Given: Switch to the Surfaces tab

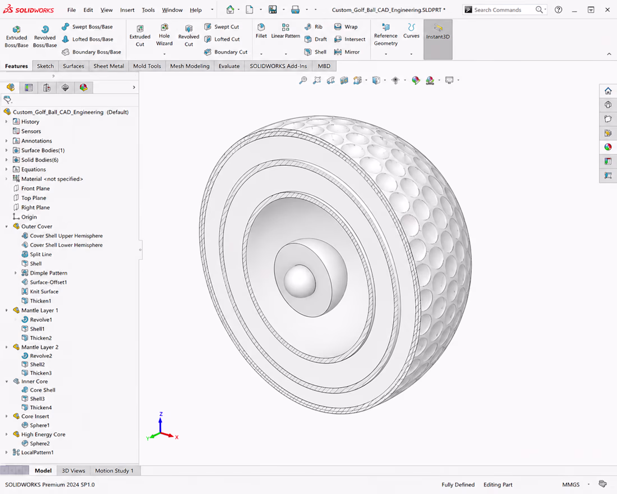Looking at the screenshot, I should tap(73, 66).
